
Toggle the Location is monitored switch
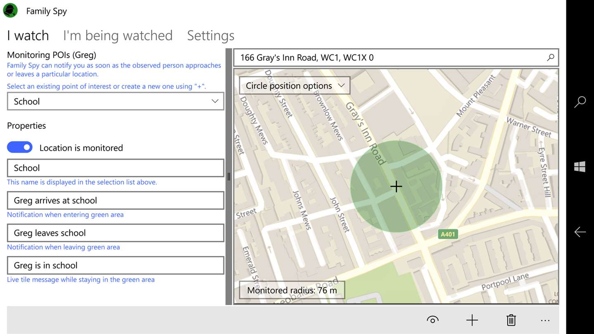(x=20, y=147)
